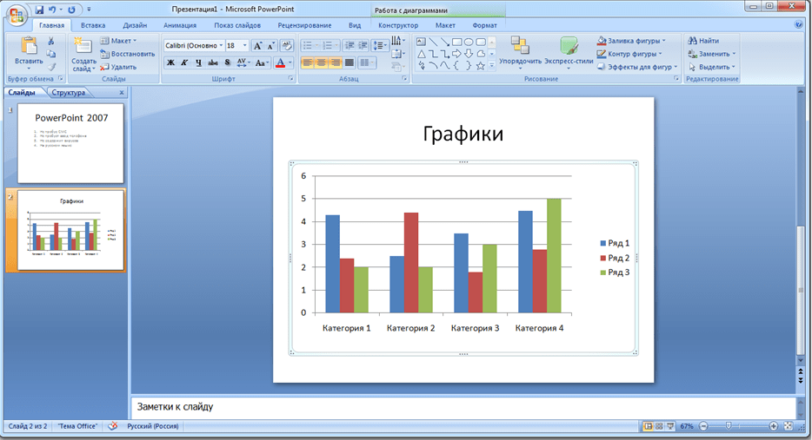Click the Удалить delete slide button
812x440 pixels.
tap(118, 67)
